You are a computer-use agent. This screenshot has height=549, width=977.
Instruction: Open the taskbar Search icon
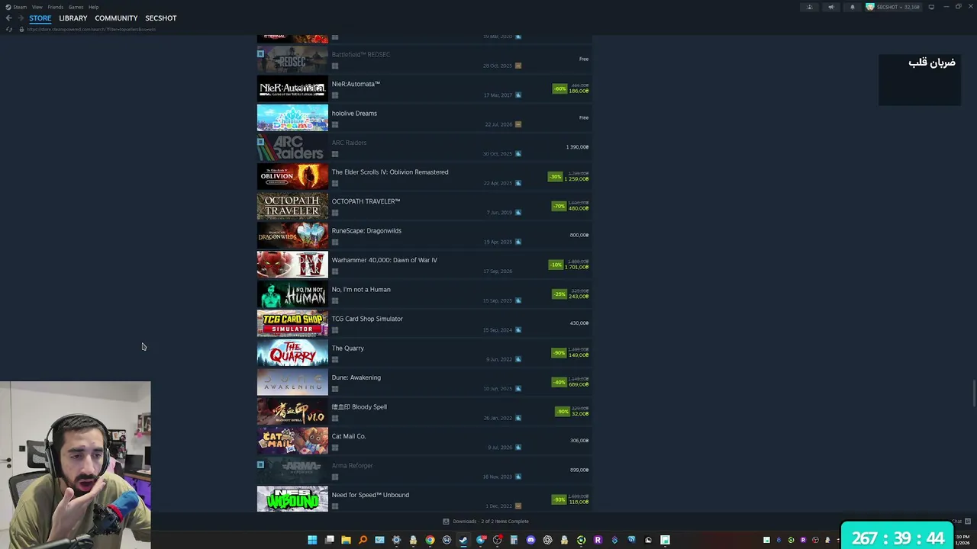(363, 540)
